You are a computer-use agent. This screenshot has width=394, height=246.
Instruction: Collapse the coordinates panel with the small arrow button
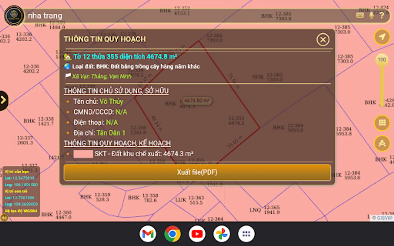point(4,218)
